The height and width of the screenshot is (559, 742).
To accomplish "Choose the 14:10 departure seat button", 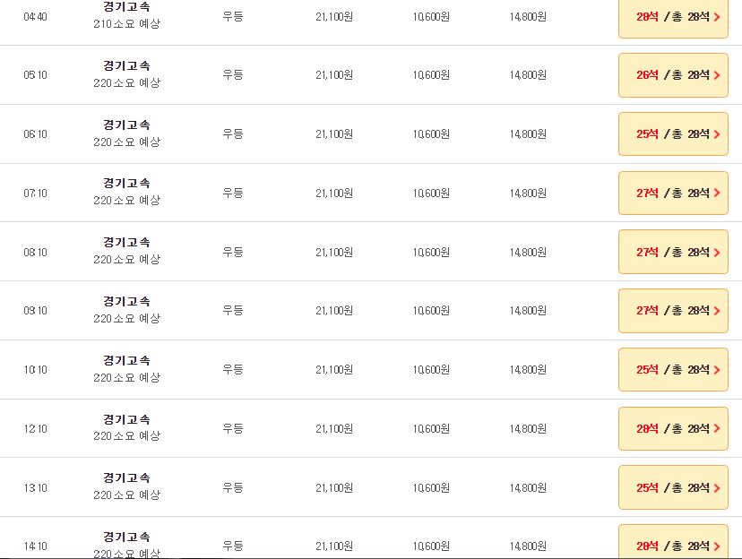I will tap(673, 545).
